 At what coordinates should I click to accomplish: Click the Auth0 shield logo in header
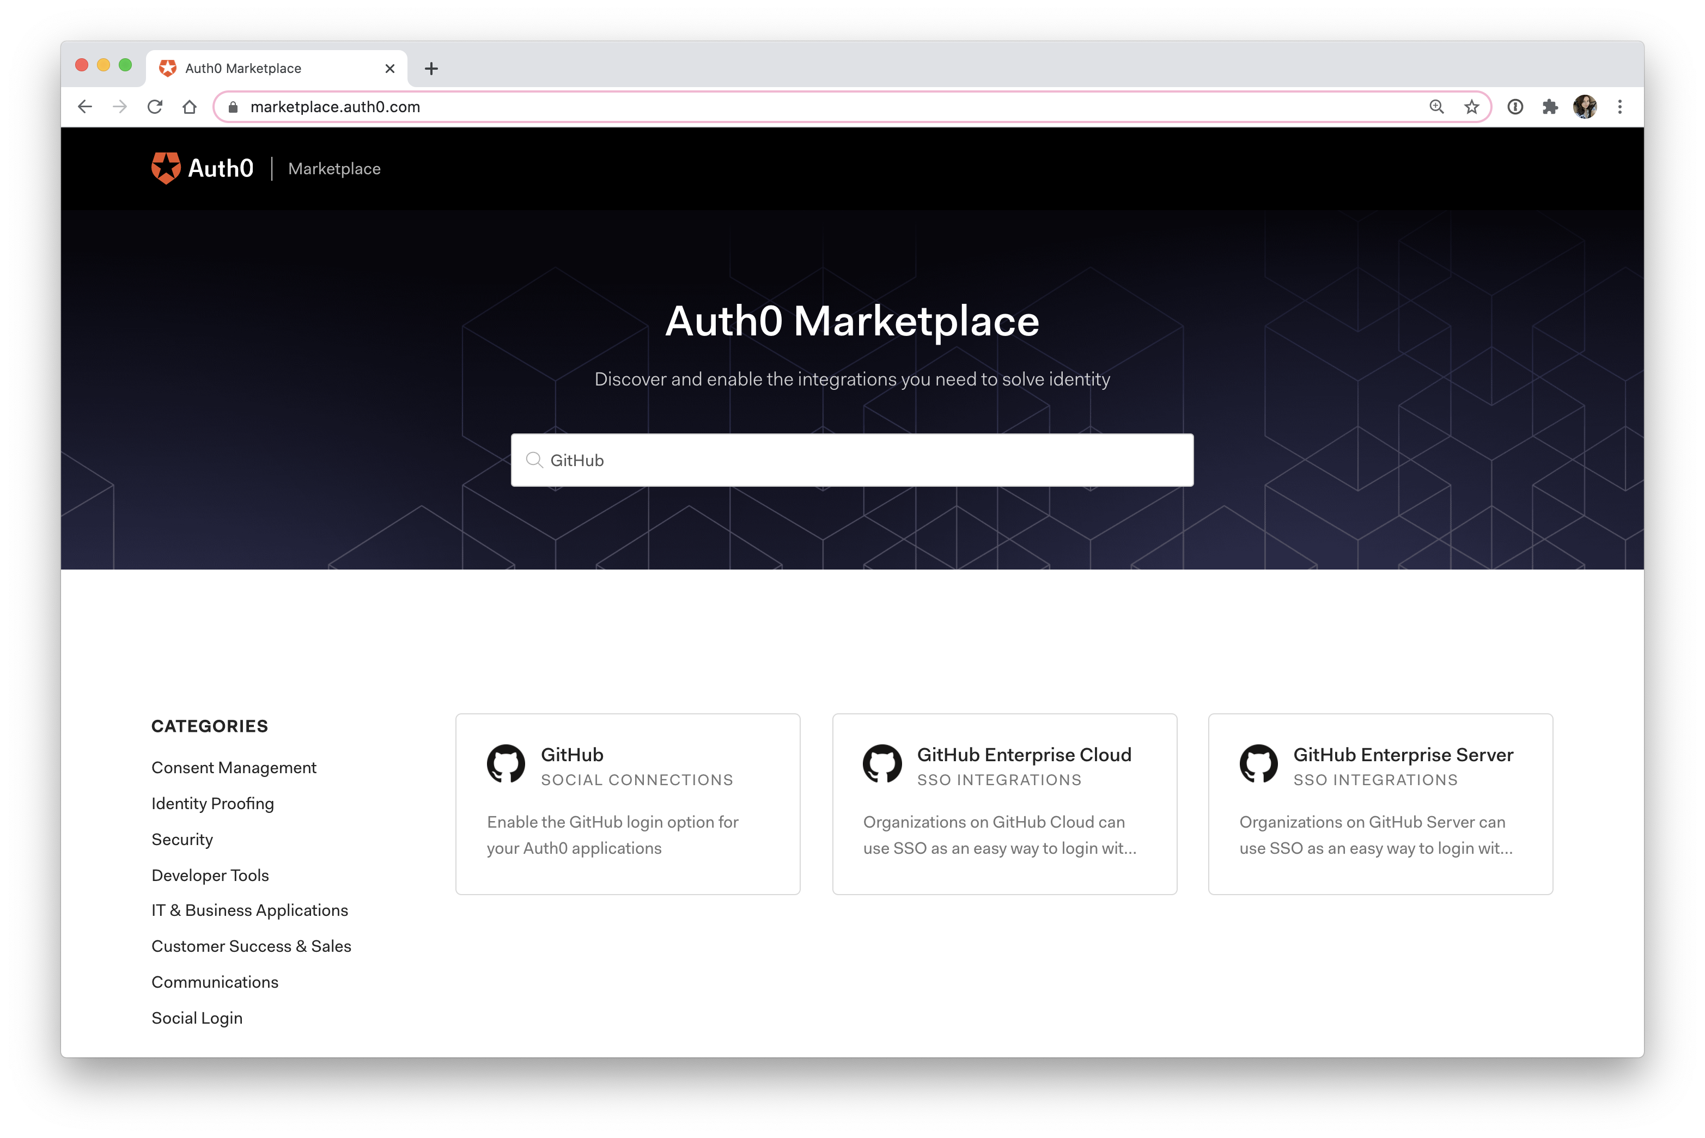point(166,168)
